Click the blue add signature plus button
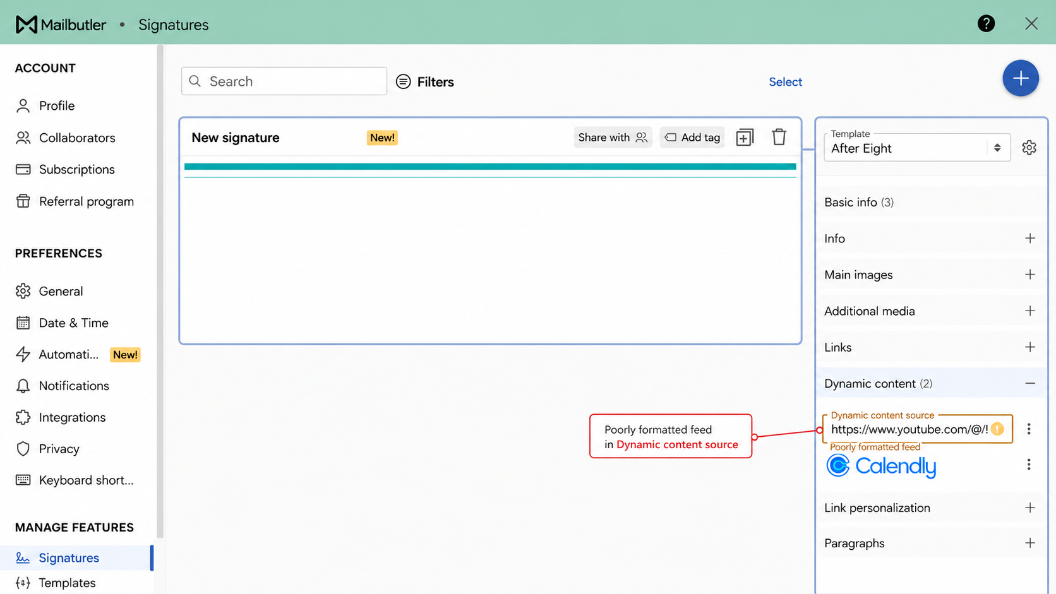The width and height of the screenshot is (1056, 594). click(1020, 78)
